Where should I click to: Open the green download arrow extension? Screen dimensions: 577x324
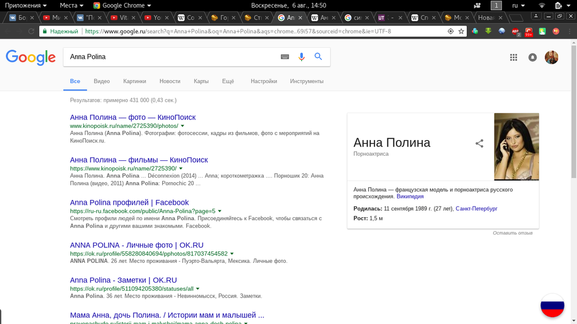488,31
